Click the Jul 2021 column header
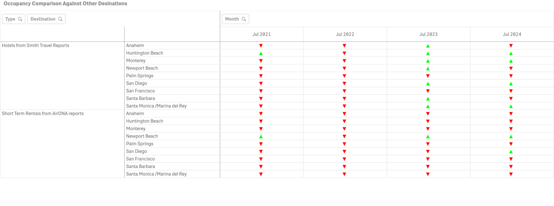This screenshot has height=206, width=554. tap(261, 34)
